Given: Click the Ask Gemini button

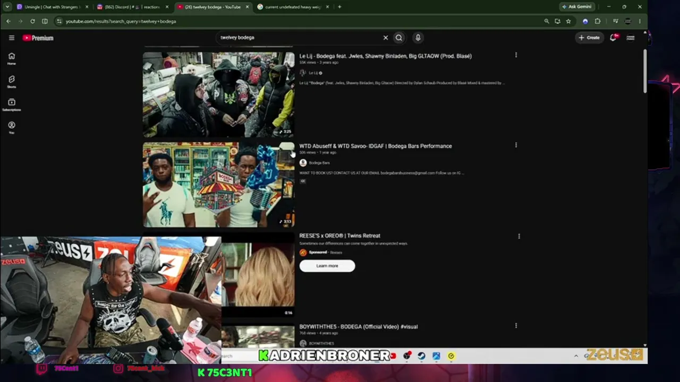Looking at the screenshot, I should click(x=576, y=7).
